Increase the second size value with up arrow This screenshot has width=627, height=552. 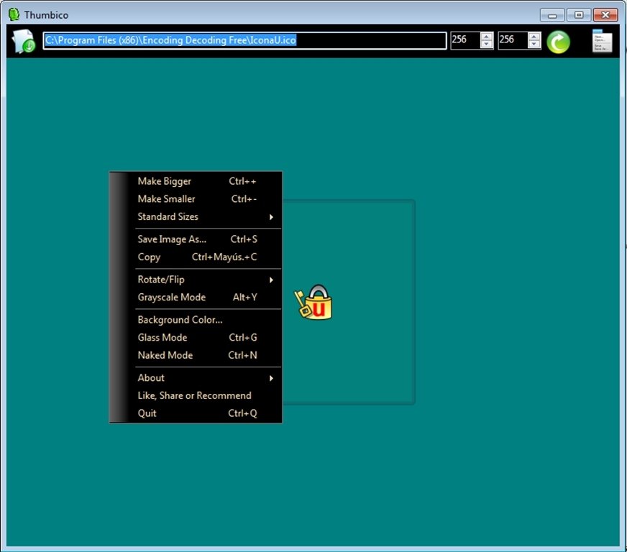[534, 37]
